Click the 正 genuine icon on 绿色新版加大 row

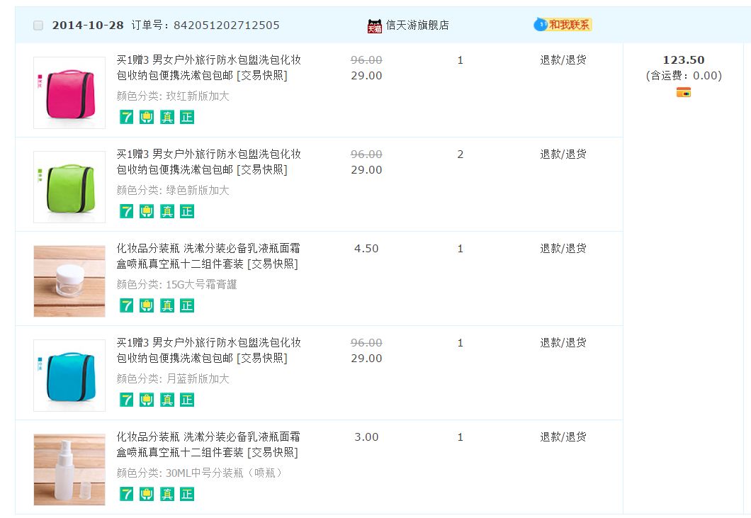pos(187,211)
